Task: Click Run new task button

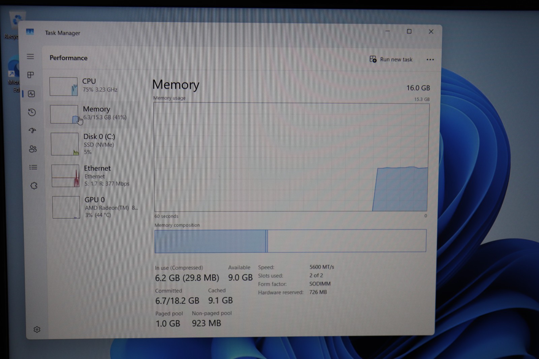Action: click(x=391, y=59)
